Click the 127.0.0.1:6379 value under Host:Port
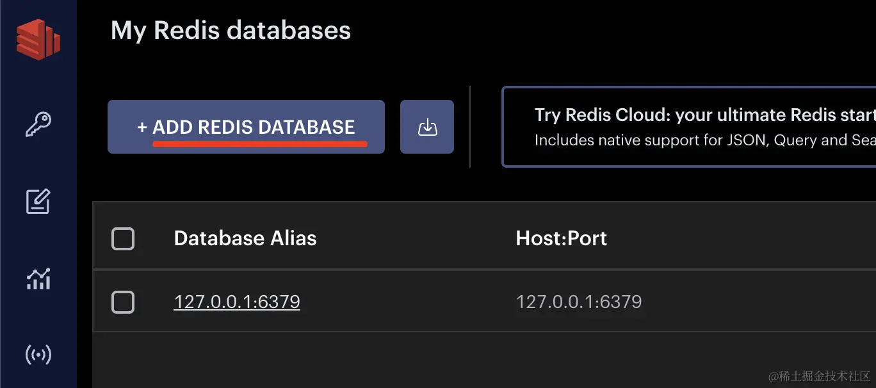Screen dimensions: 876x388 [x=579, y=302]
